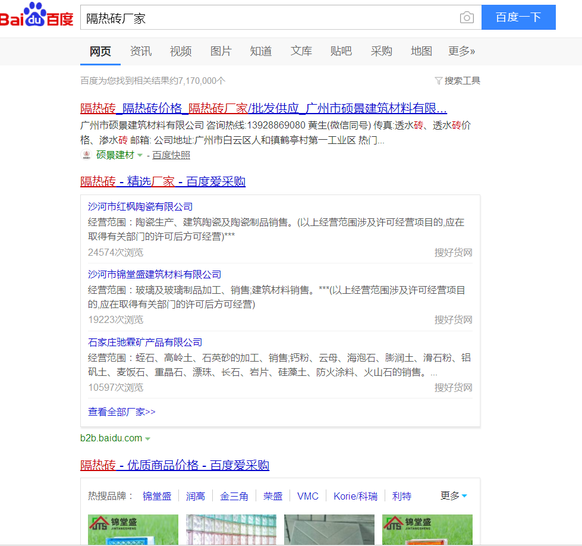Viewport: 582px width, 546px height.
Task: Click 搜好货网 beside 24574次浏览
Action: tap(453, 253)
